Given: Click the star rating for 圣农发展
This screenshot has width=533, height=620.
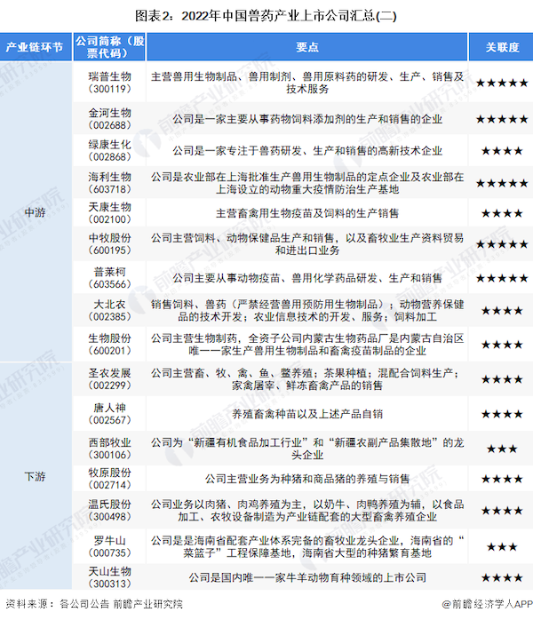Looking at the screenshot, I should [502, 379].
